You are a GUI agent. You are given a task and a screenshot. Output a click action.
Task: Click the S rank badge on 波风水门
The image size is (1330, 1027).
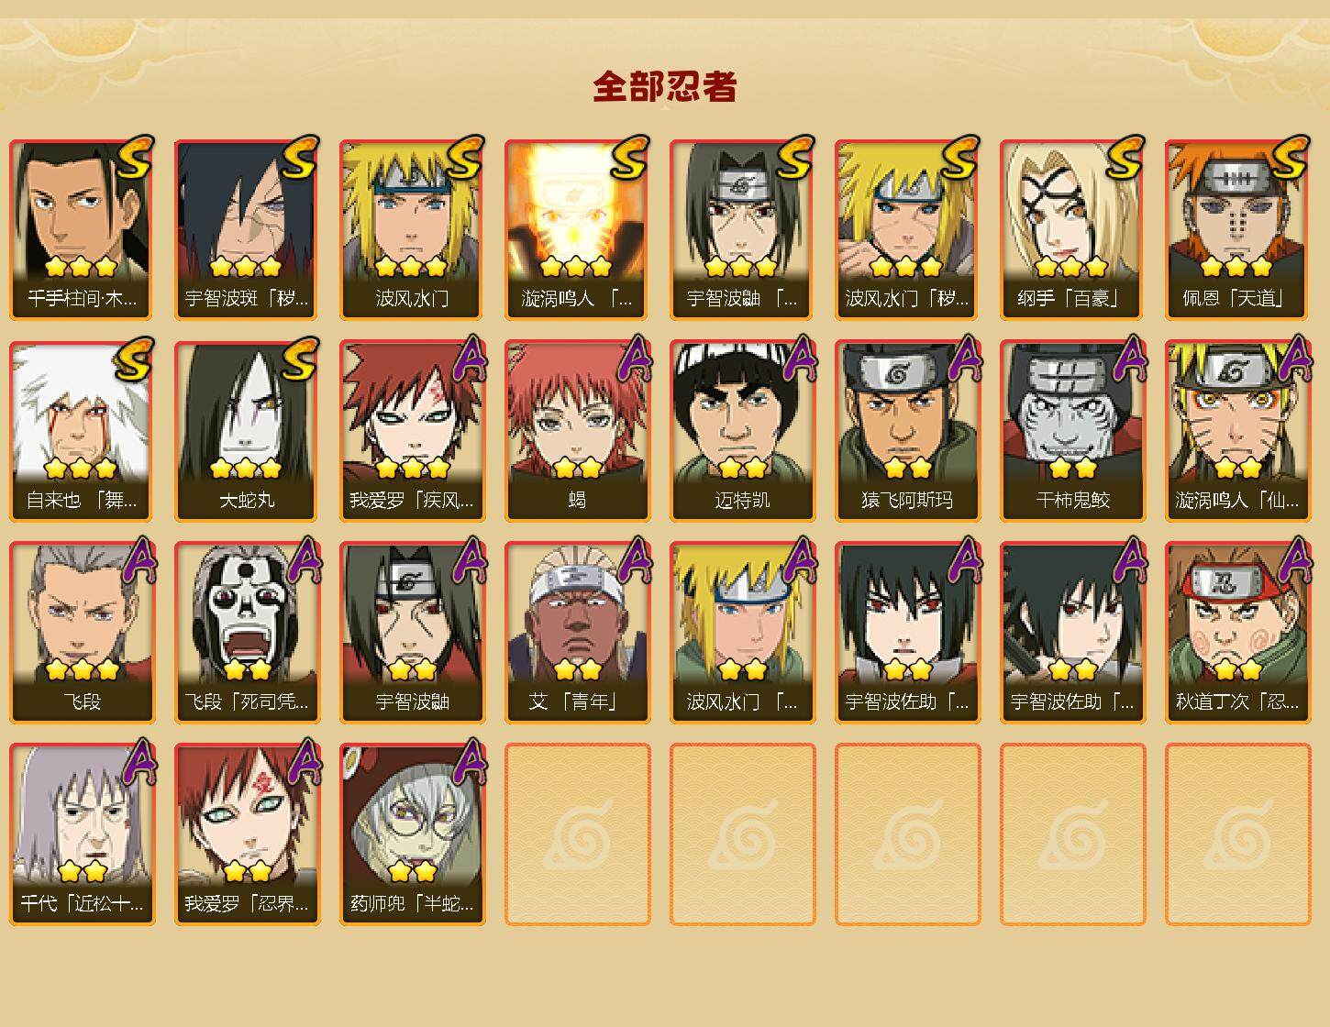464,157
